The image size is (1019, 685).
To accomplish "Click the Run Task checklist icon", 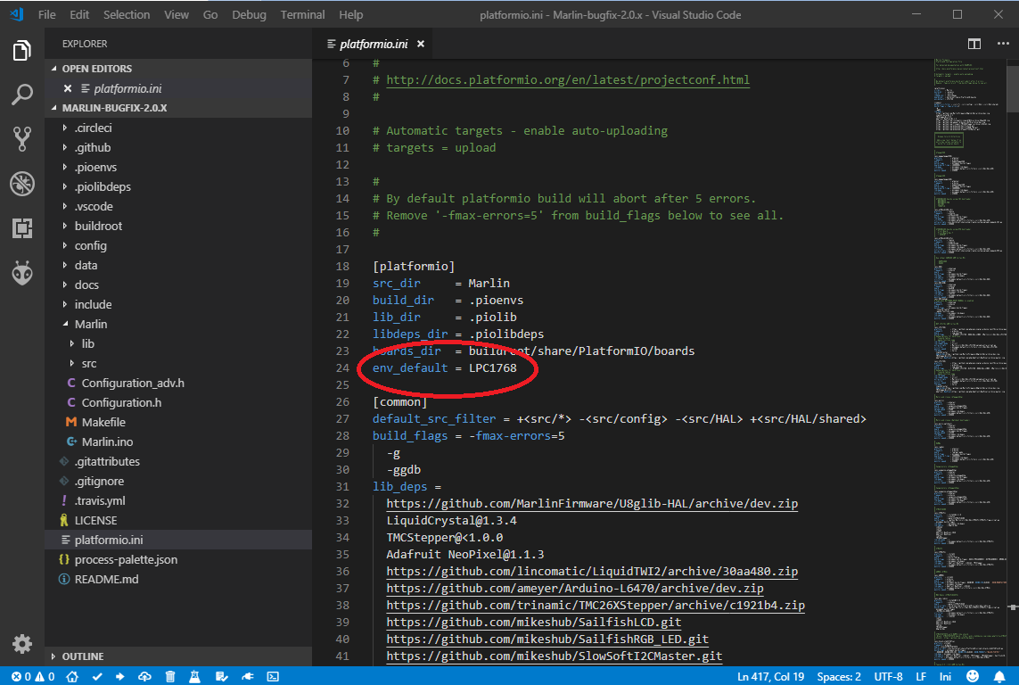I will click(x=221, y=677).
